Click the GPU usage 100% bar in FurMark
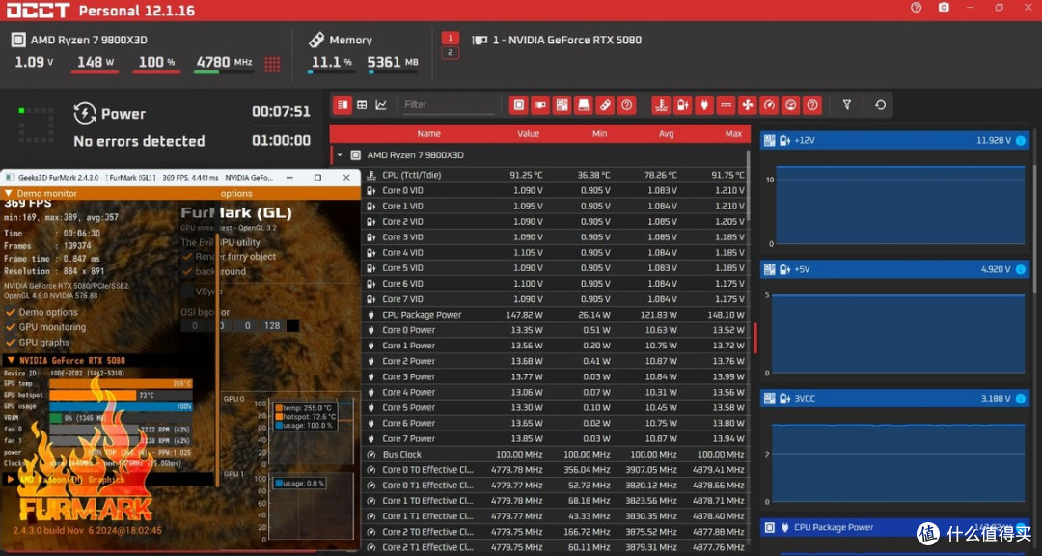 121,406
